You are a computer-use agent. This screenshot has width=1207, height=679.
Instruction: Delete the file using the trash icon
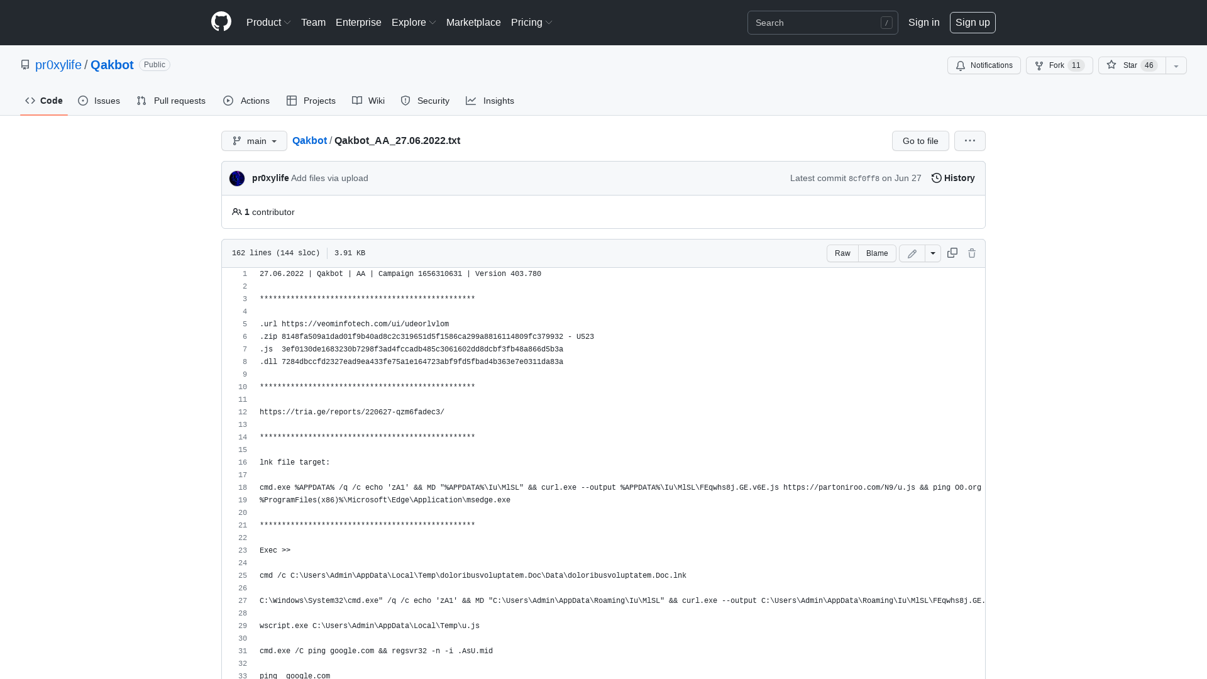click(x=971, y=253)
